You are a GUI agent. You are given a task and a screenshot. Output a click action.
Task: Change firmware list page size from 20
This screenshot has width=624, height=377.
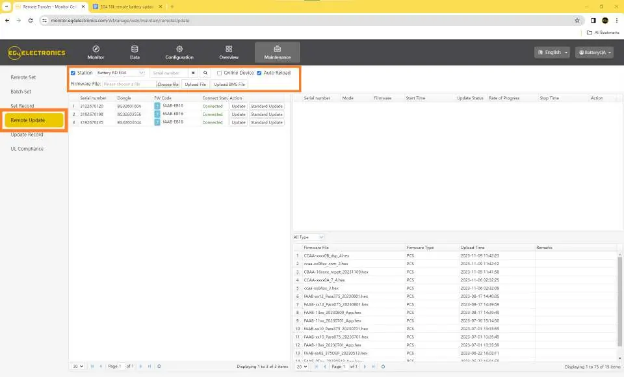point(302,367)
